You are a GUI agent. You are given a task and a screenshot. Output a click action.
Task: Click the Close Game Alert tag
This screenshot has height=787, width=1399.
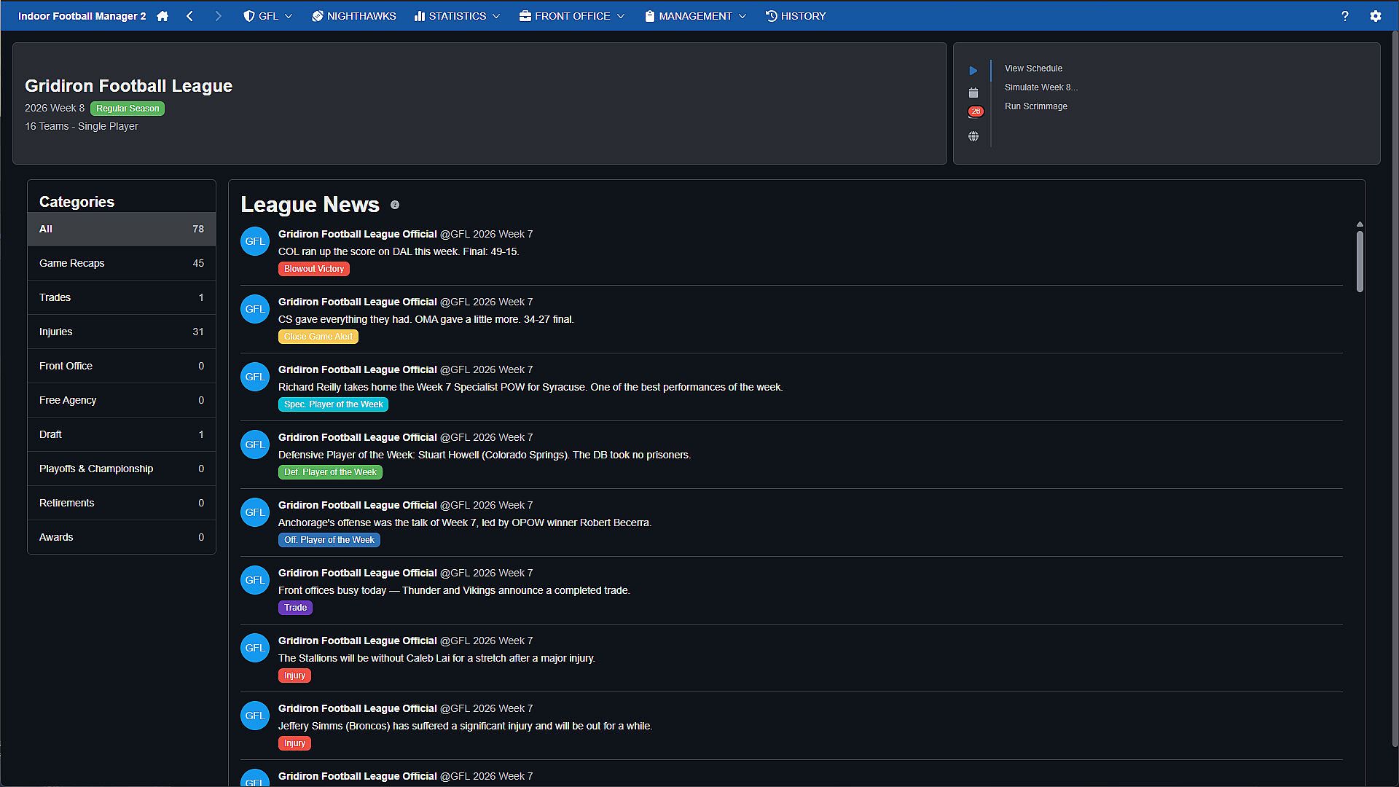318,337
